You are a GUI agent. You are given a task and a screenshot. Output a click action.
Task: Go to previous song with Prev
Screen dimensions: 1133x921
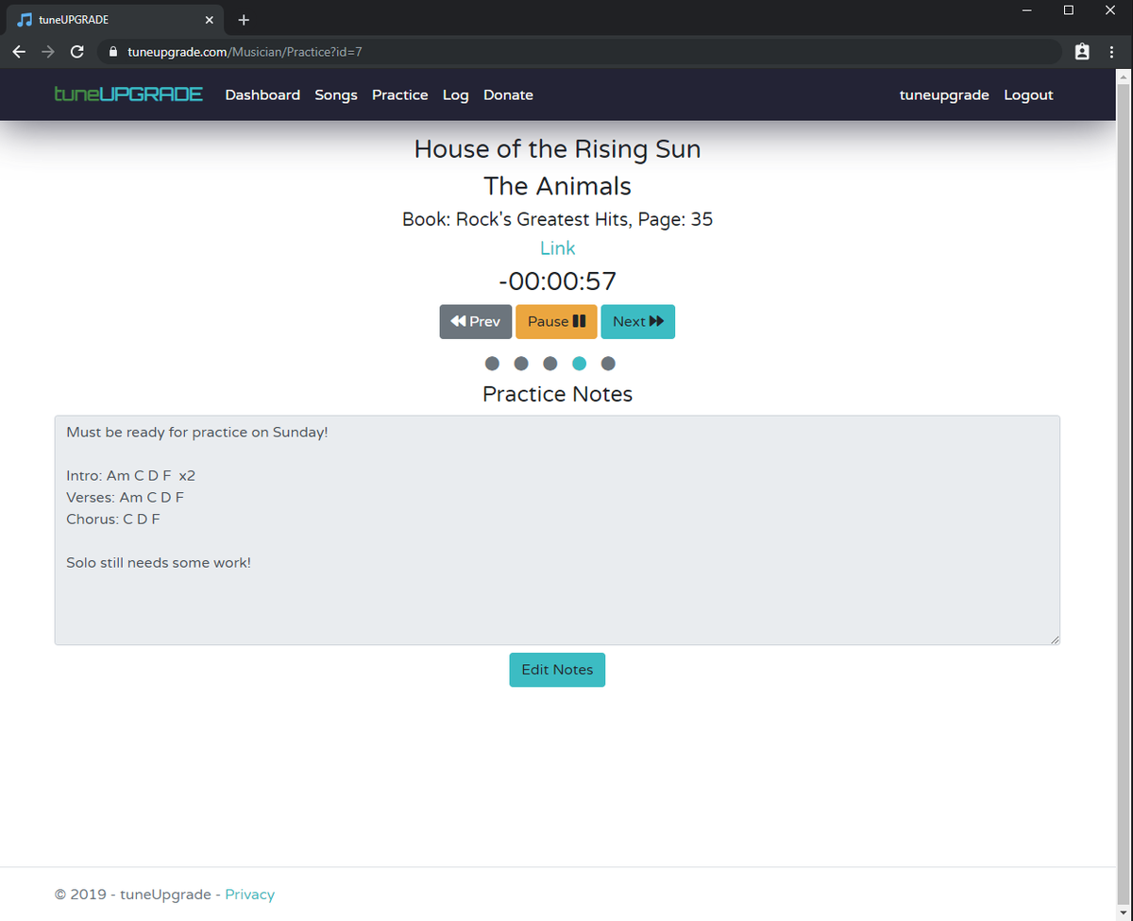(476, 321)
